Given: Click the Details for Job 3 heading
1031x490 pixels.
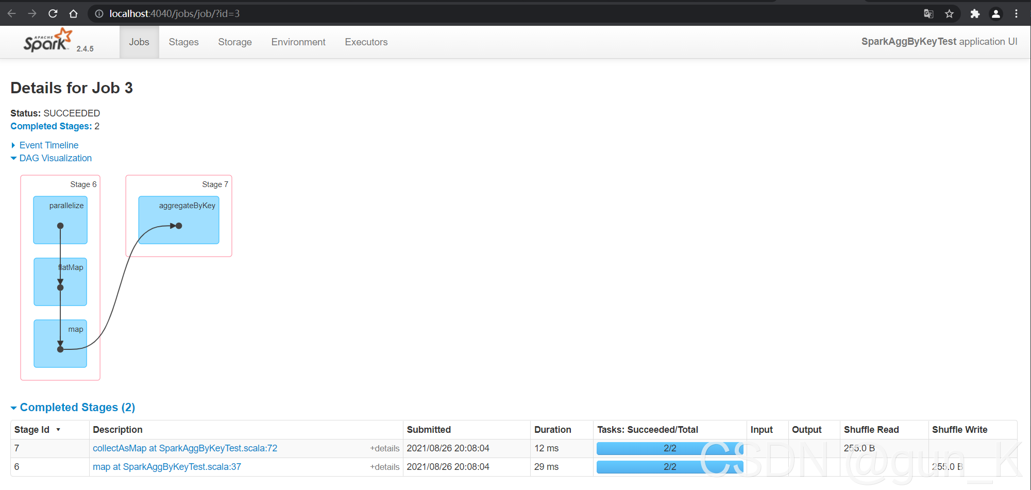Looking at the screenshot, I should (72, 88).
